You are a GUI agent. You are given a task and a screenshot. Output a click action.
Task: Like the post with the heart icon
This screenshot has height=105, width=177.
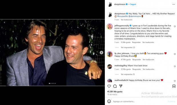(109, 86)
